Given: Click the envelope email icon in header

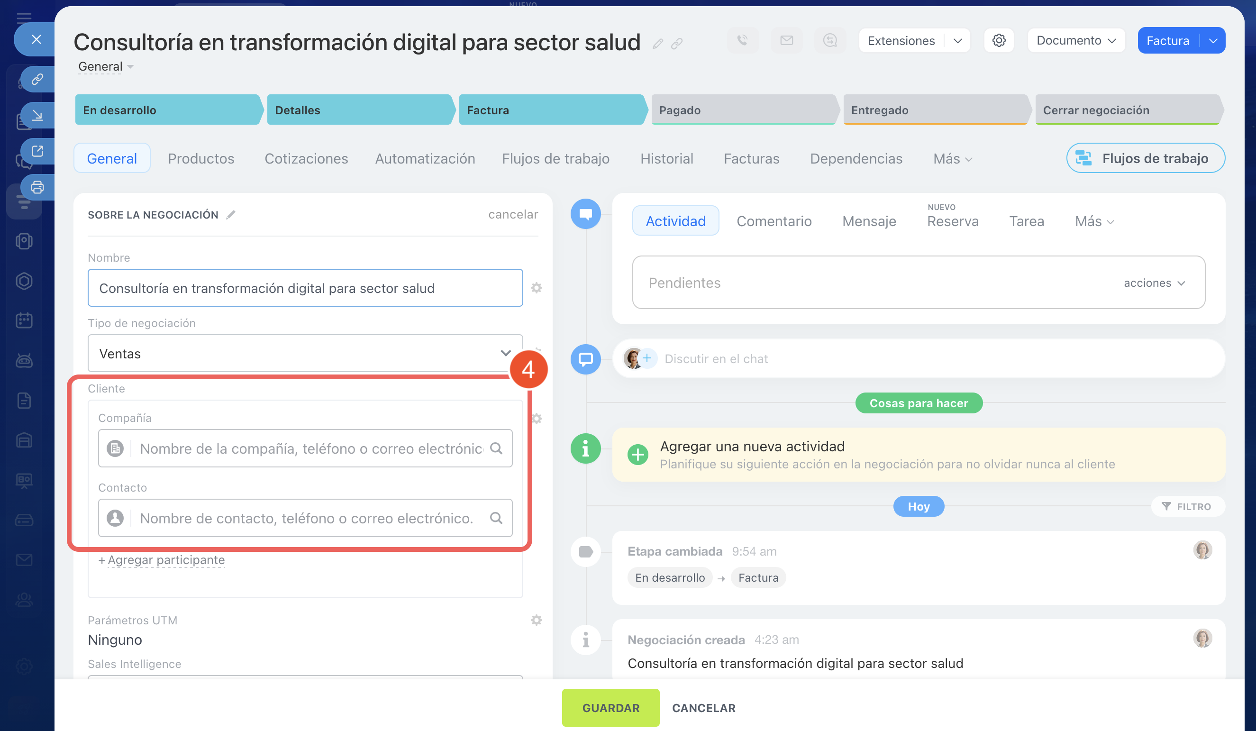Looking at the screenshot, I should point(786,40).
